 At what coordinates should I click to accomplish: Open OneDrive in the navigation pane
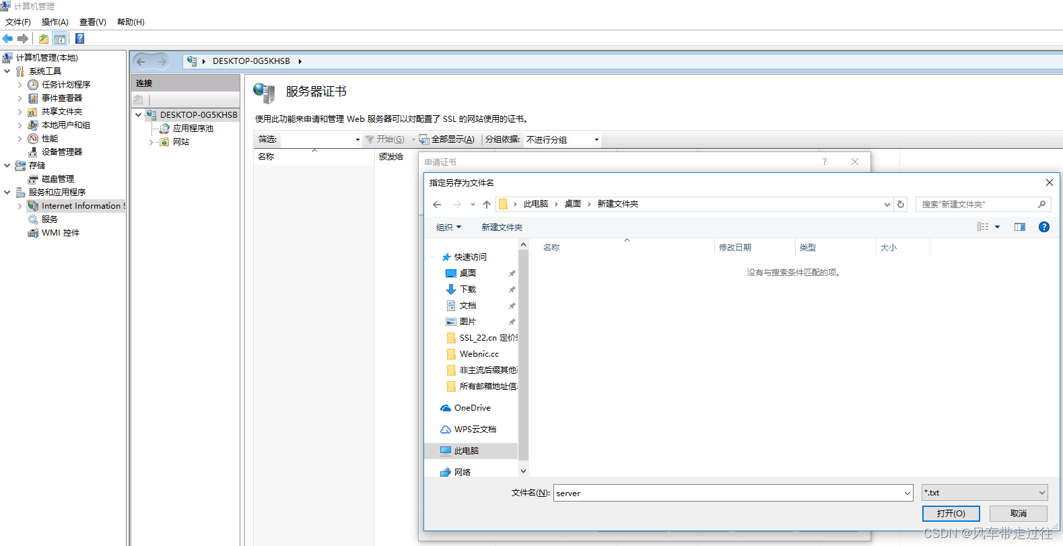coord(472,408)
